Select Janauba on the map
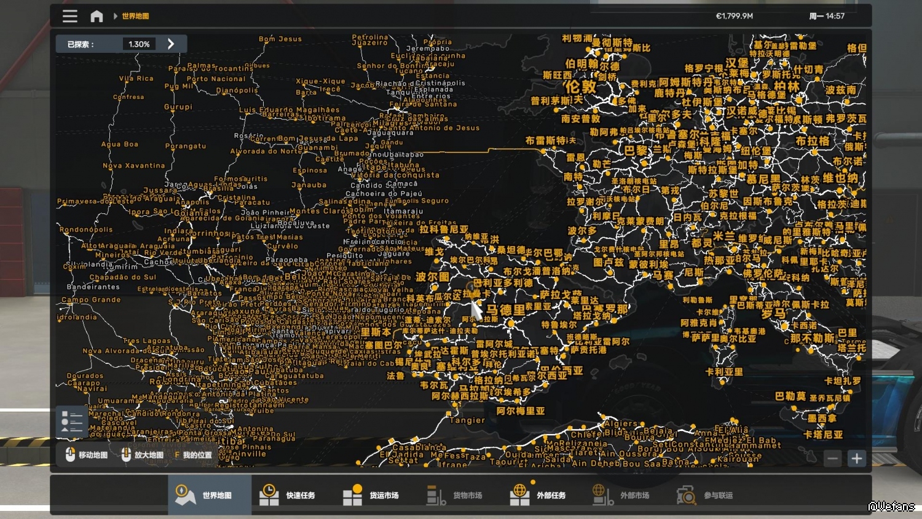This screenshot has width=922, height=519. point(309,185)
